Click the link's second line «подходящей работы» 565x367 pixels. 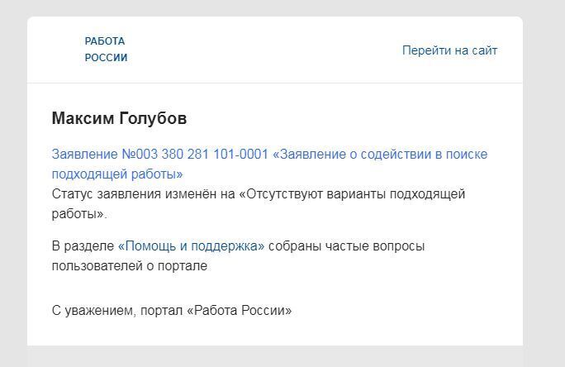click(x=117, y=174)
